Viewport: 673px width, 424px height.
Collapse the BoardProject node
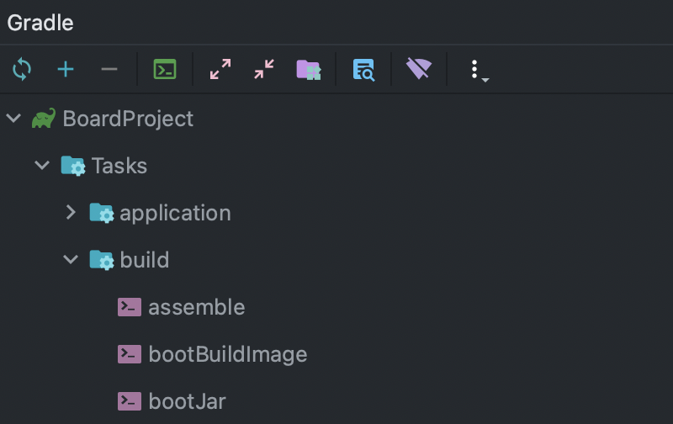[x=13, y=118]
